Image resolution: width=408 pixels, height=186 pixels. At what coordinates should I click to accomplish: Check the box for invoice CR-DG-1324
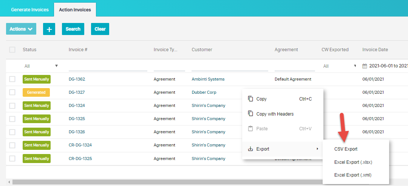click(x=12, y=145)
